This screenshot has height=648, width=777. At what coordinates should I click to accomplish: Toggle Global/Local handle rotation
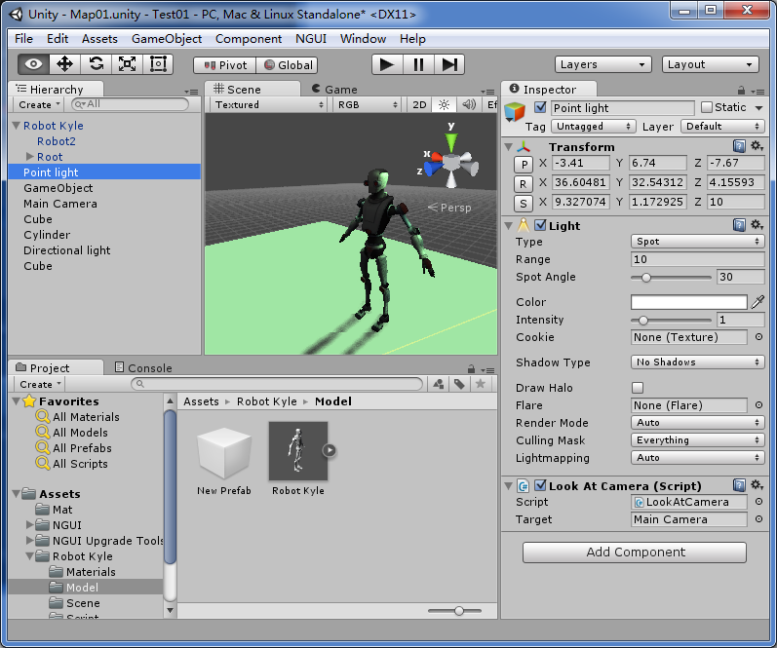[287, 65]
